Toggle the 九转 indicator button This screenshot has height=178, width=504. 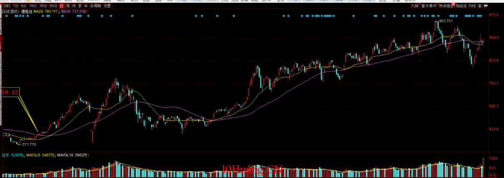coord(415,6)
